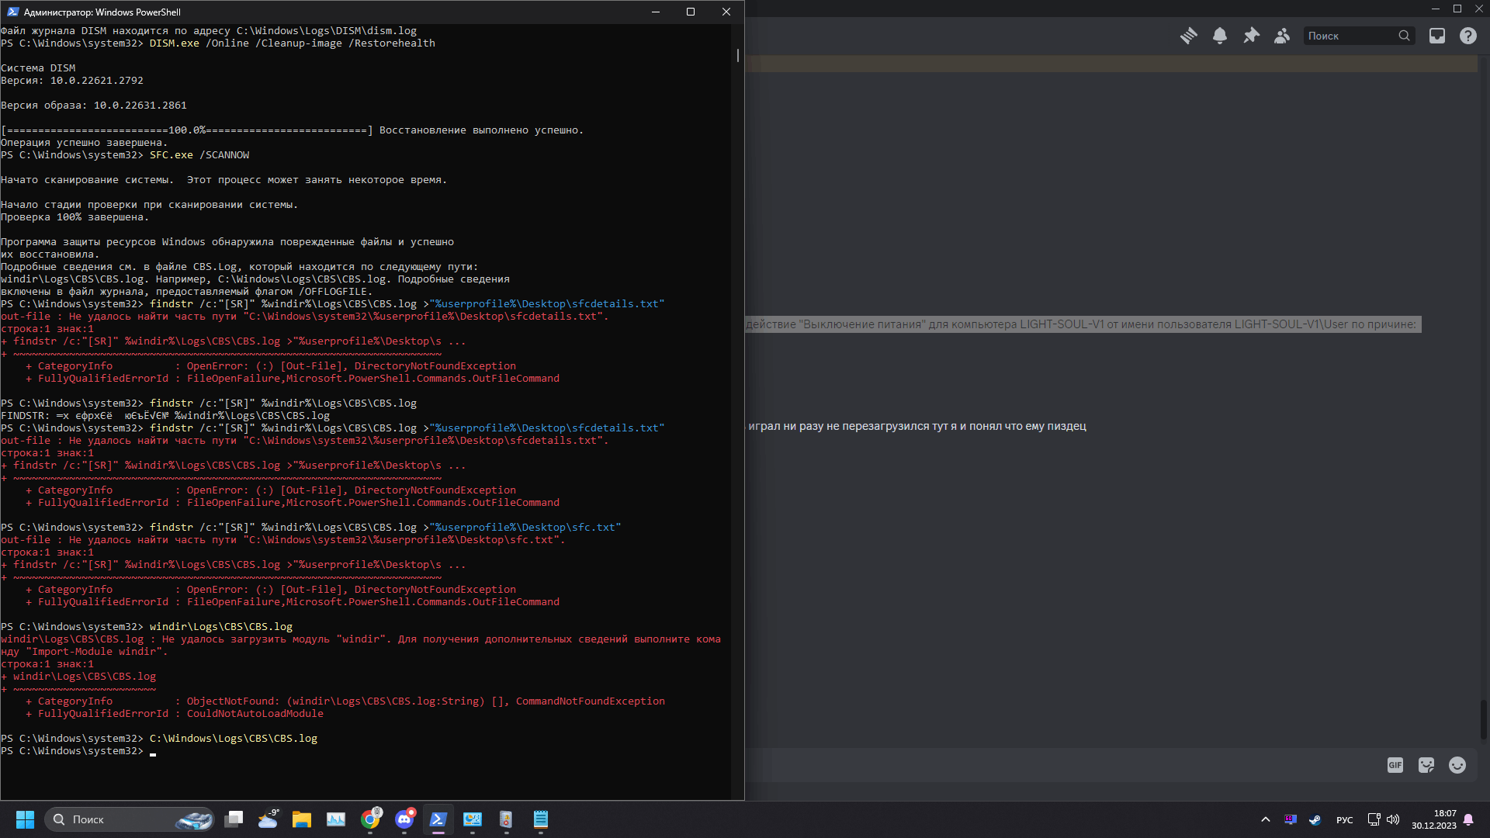This screenshot has width=1490, height=838.
Task: Open the performance monitor graph taskbar icon
Action: 336,819
